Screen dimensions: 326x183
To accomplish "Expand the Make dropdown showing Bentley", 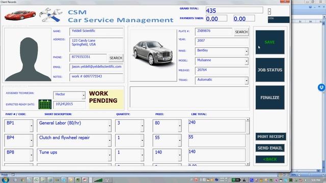I will point(247,51).
